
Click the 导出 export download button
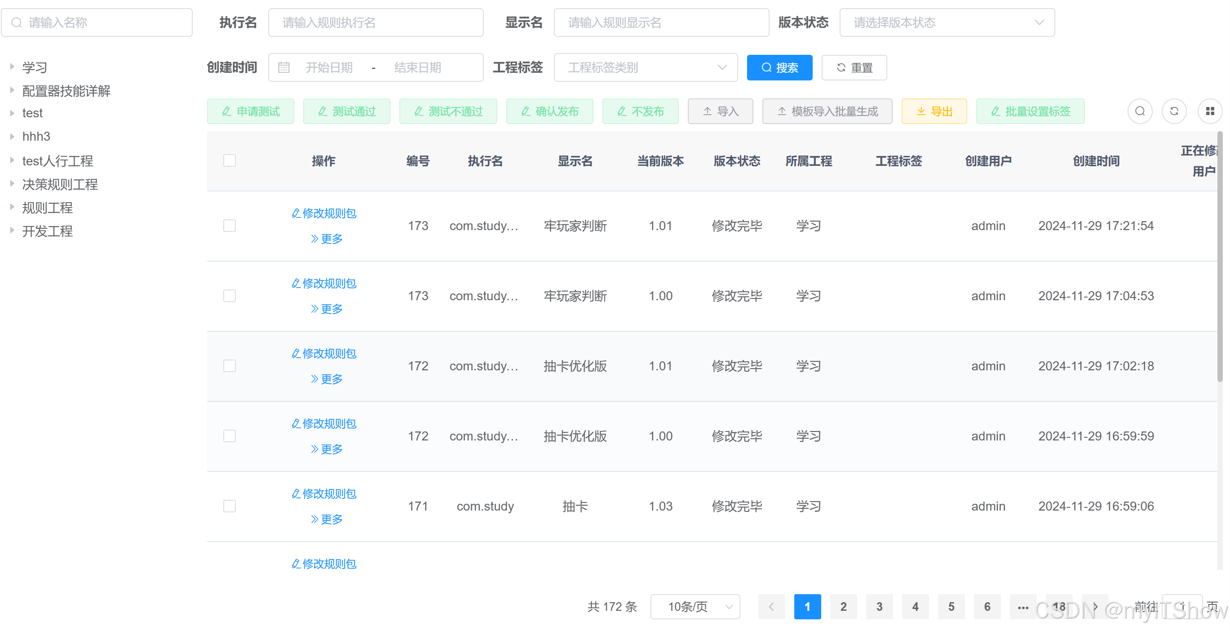point(934,111)
